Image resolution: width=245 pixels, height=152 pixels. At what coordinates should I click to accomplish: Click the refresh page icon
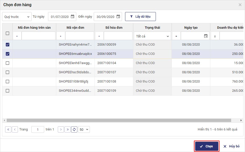point(74,129)
